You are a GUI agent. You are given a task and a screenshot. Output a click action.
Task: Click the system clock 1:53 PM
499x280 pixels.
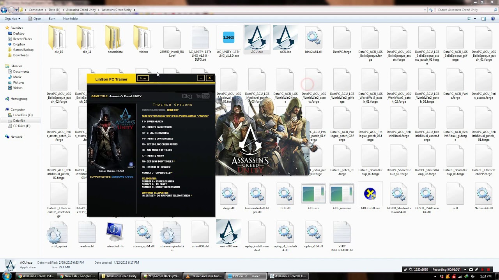(x=486, y=276)
